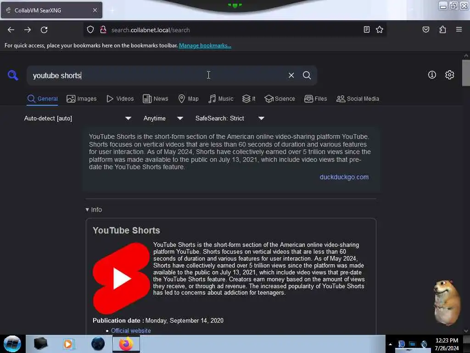Switch to the Music category tab

221,99
